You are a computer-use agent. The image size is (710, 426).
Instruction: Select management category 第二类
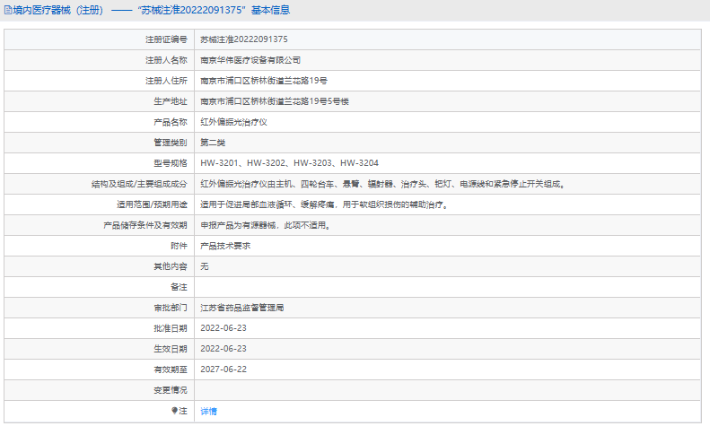213,143
